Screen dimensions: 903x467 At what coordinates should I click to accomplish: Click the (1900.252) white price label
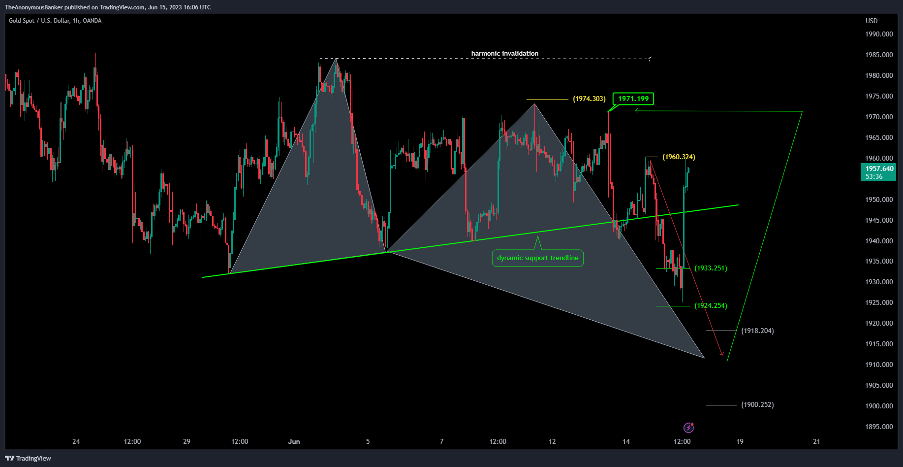click(x=757, y=405)
